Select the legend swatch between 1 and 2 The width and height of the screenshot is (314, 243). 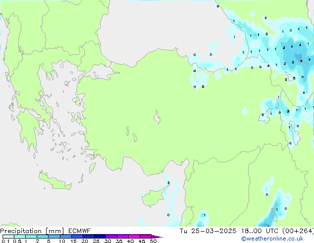click(31, 237)
